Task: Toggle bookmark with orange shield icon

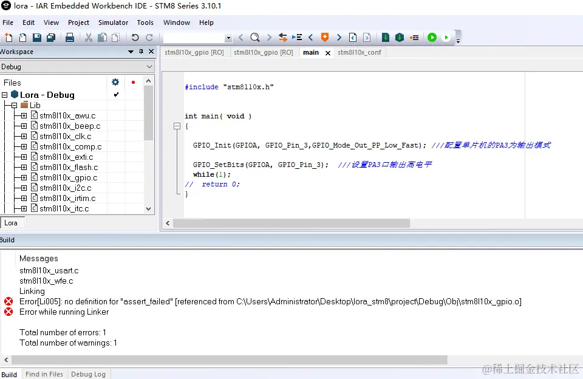Action: (324, 37)
